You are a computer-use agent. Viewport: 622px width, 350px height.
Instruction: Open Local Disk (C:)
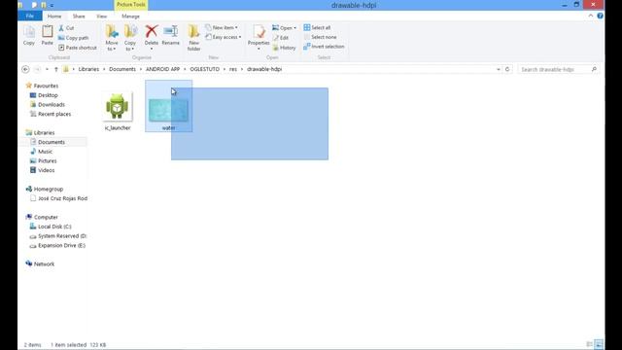(x=54, y=227)
